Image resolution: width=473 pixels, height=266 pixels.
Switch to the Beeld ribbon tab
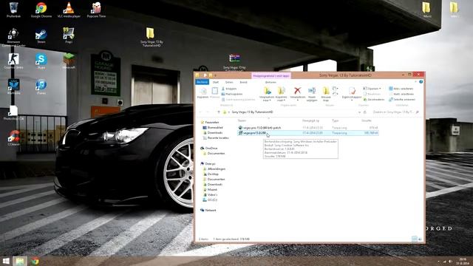[243, 82]
